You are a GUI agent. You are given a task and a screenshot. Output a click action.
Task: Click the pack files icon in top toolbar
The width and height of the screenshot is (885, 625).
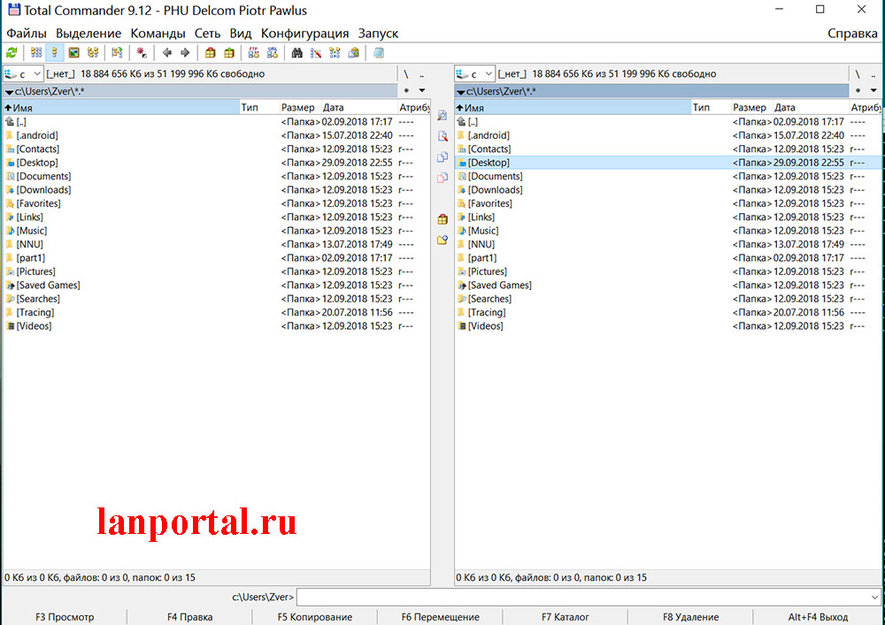click(x=210, y=53)
